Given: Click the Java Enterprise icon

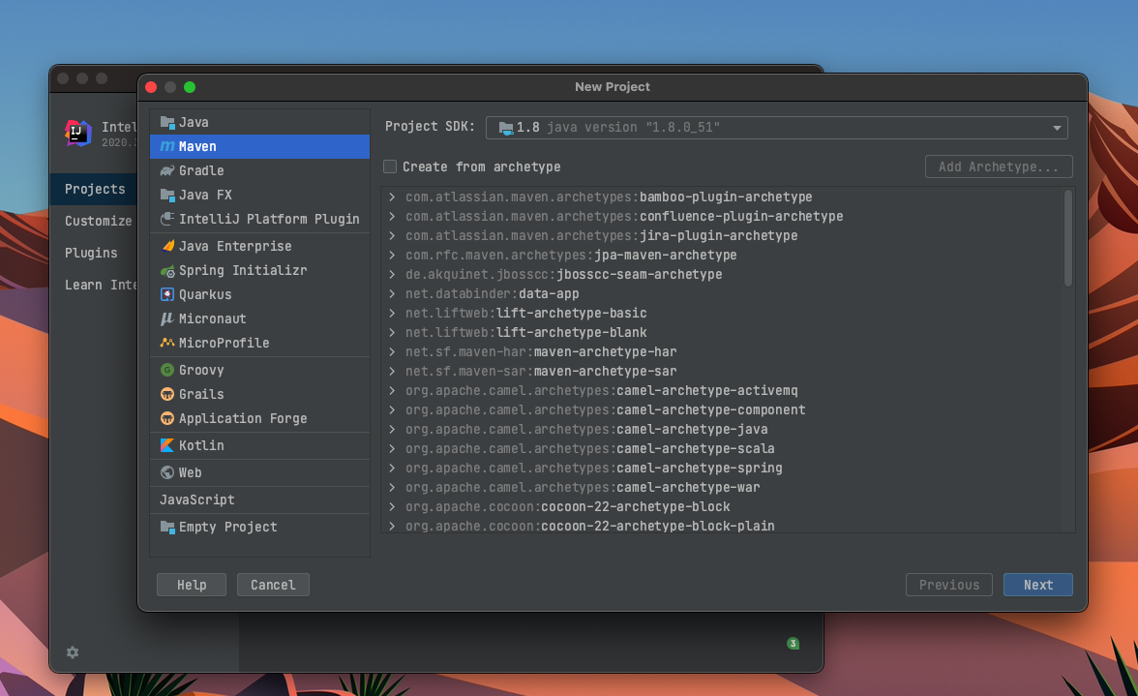Looking at the screenshot, I should coord(167,246).
